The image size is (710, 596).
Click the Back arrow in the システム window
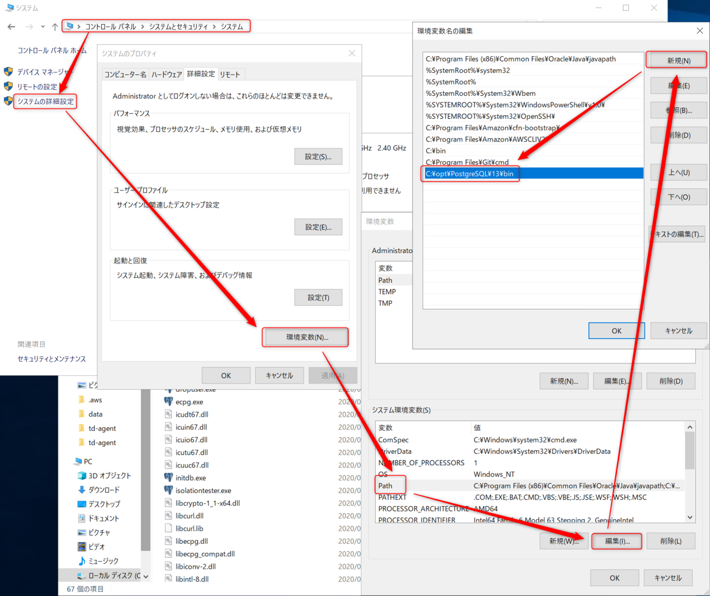(x=11, y=27)
